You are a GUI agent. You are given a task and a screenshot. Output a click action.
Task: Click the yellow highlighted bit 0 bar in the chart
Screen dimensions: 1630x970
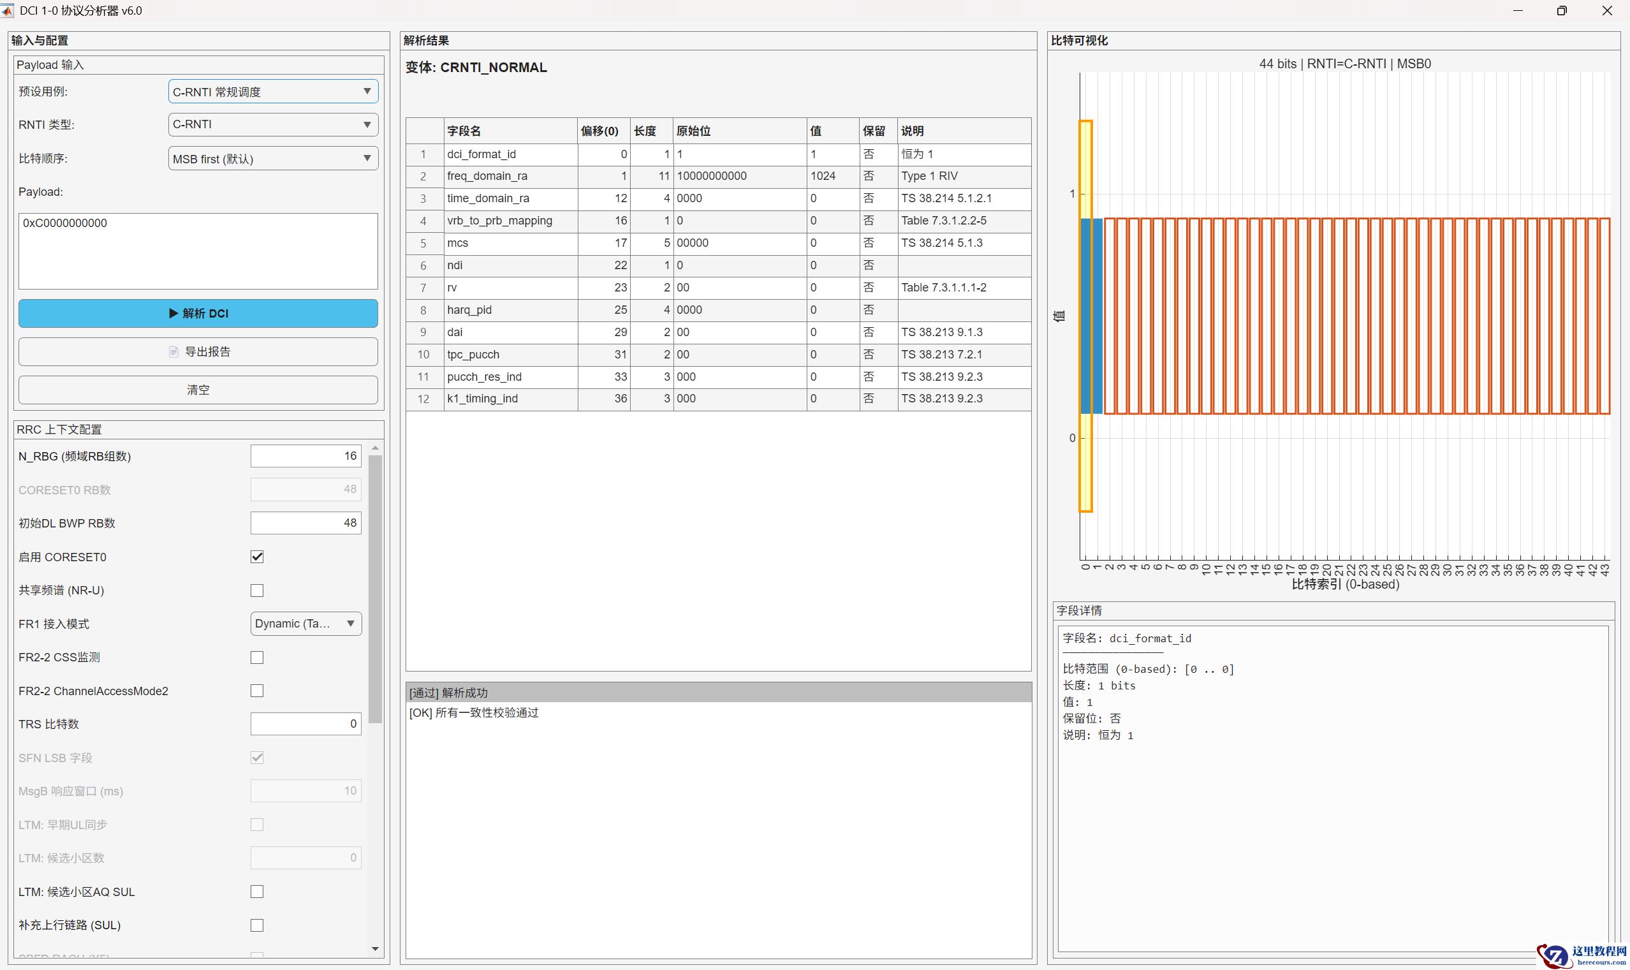tap(1085, 315)
